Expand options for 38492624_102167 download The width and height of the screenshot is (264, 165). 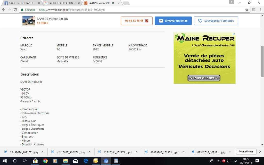click(x=43, y=152)
